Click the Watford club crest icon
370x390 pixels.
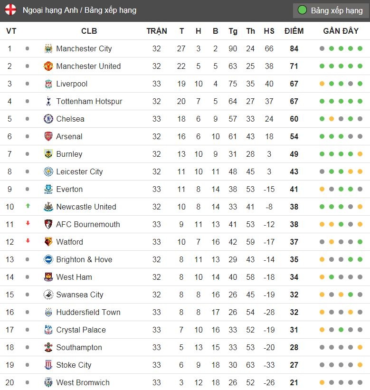(x=48, y=242)
